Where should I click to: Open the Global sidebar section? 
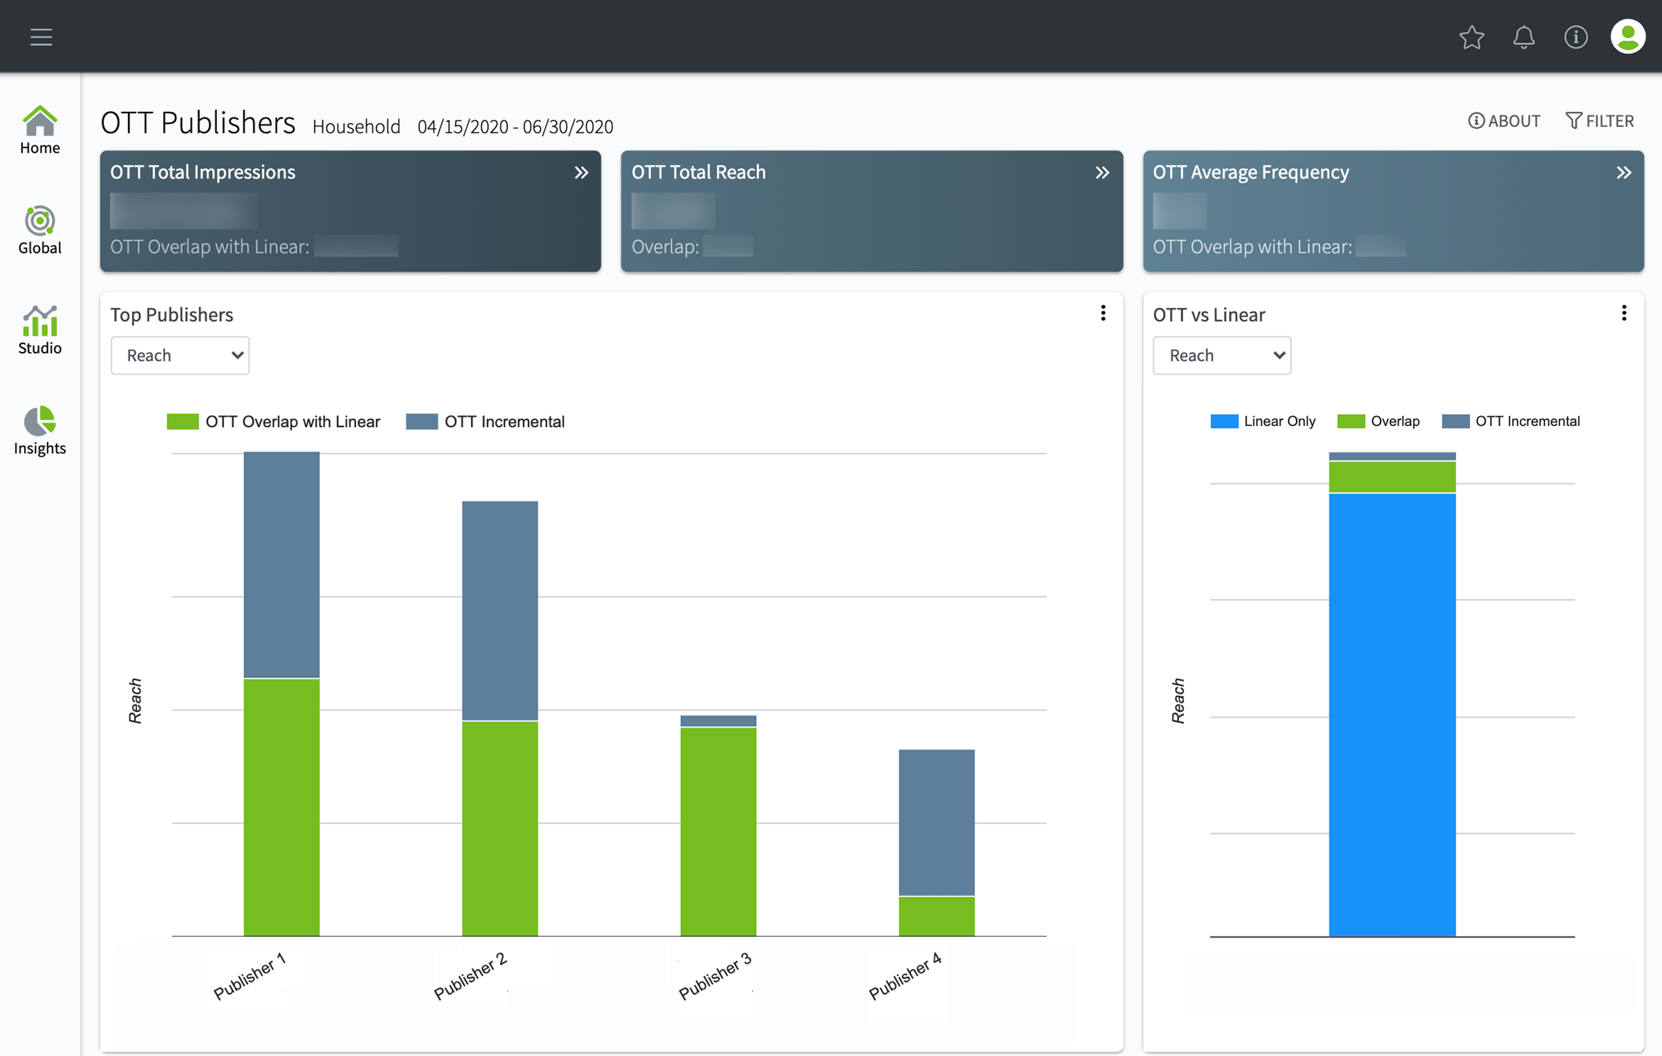pos(40,231)
